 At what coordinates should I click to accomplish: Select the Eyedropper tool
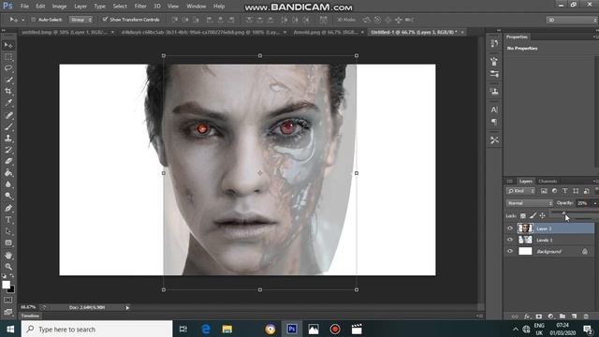[8, 103]
